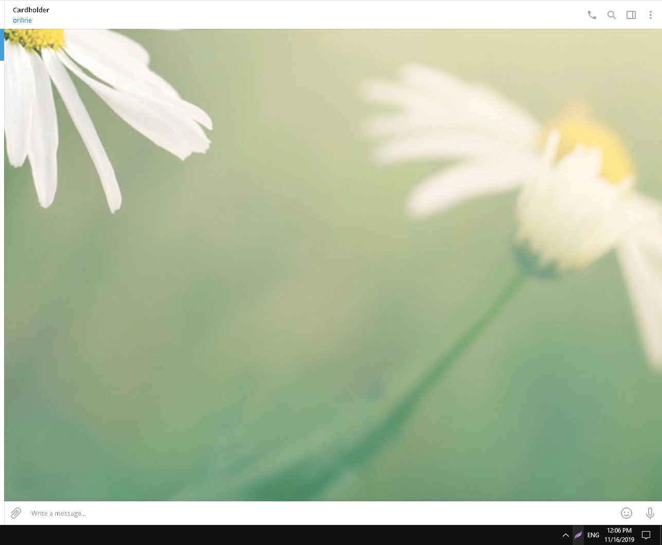The height and width of the screenshot is (545, 662).
Task: Click the Show Desktop strip at the taskbar edge
Action: [660, 535]
